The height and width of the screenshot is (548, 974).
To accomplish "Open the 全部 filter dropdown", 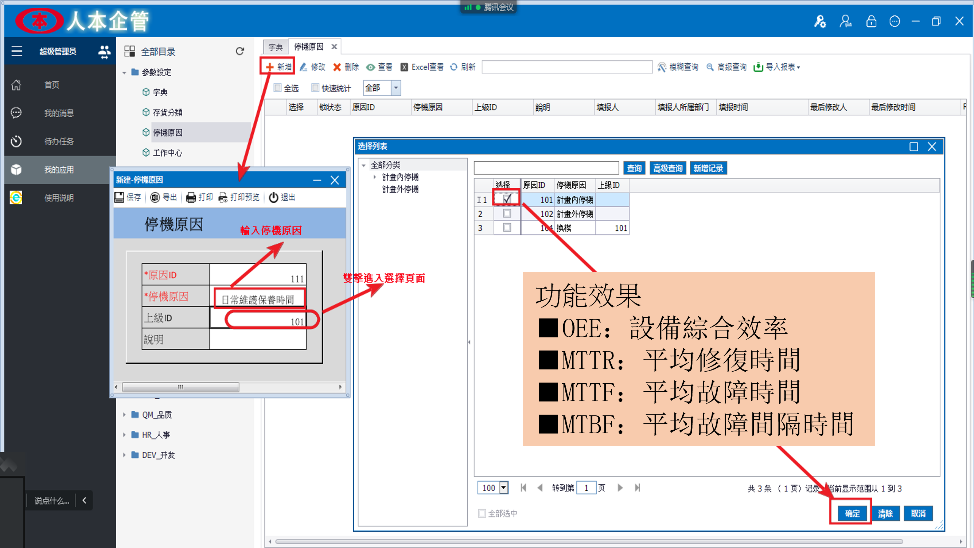I will pos(396,88).
